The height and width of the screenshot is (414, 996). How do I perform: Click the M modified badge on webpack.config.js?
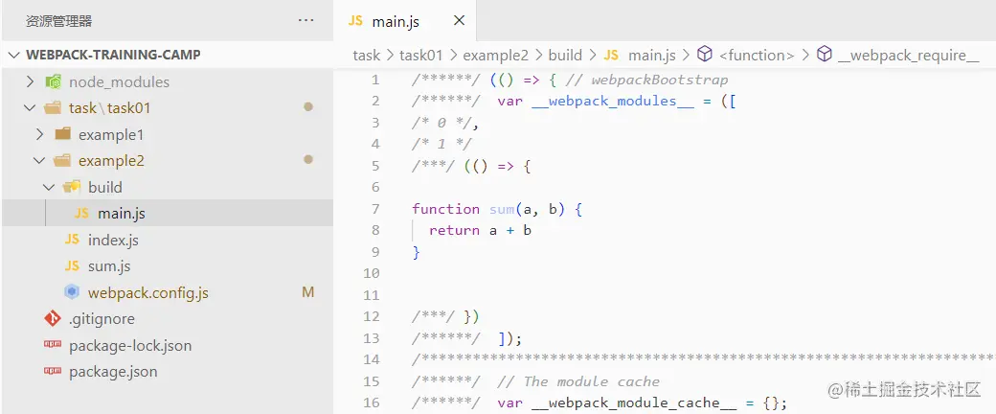[308, 292]
